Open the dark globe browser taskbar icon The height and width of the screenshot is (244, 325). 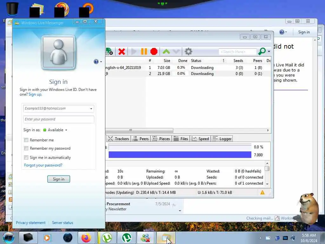(x=68, y=238)
